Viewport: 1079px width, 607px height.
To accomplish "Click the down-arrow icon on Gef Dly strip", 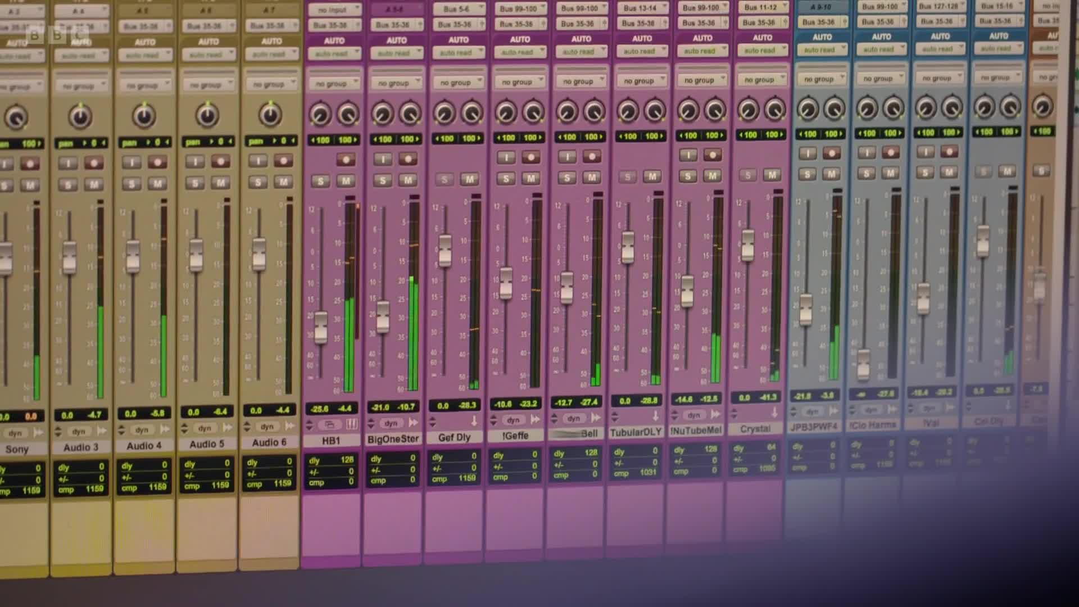I will pyautogui.click(x=474, y=421).
